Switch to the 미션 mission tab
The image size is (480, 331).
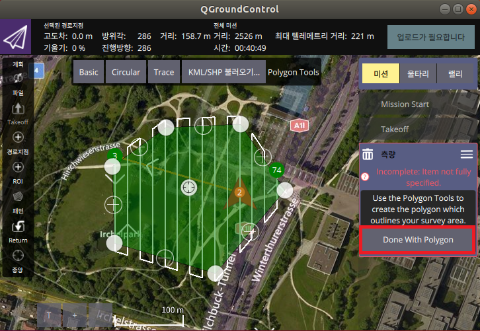click(381, 73)
